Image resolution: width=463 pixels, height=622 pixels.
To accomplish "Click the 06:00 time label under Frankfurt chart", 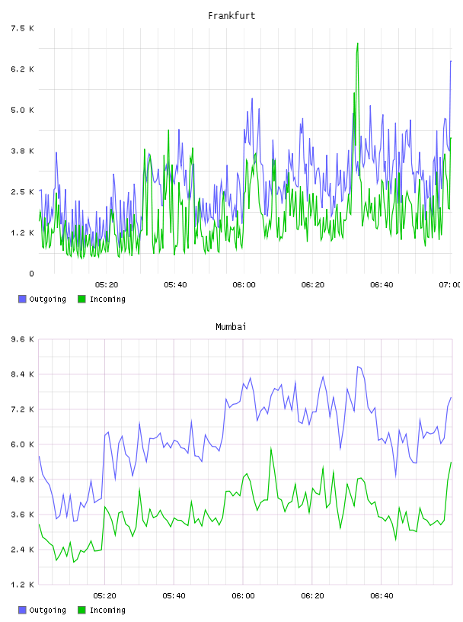I will 244,284.
